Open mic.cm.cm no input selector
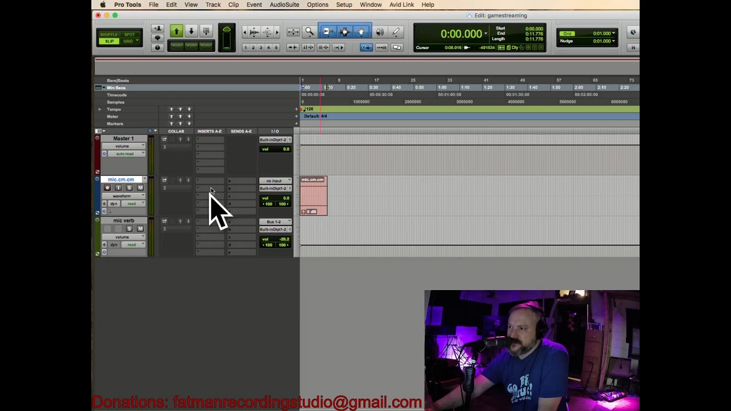 (x=275, y=181)
